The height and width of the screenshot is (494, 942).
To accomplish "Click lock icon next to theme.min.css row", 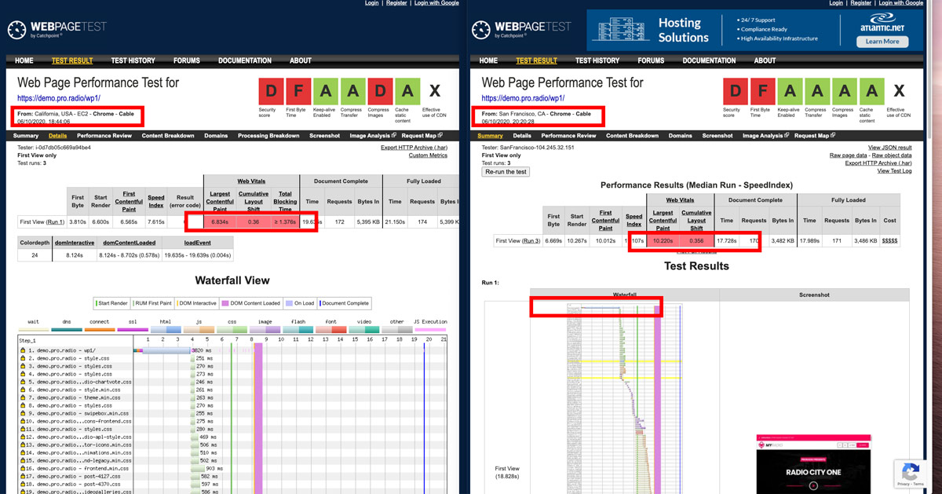I will (23, 398).
